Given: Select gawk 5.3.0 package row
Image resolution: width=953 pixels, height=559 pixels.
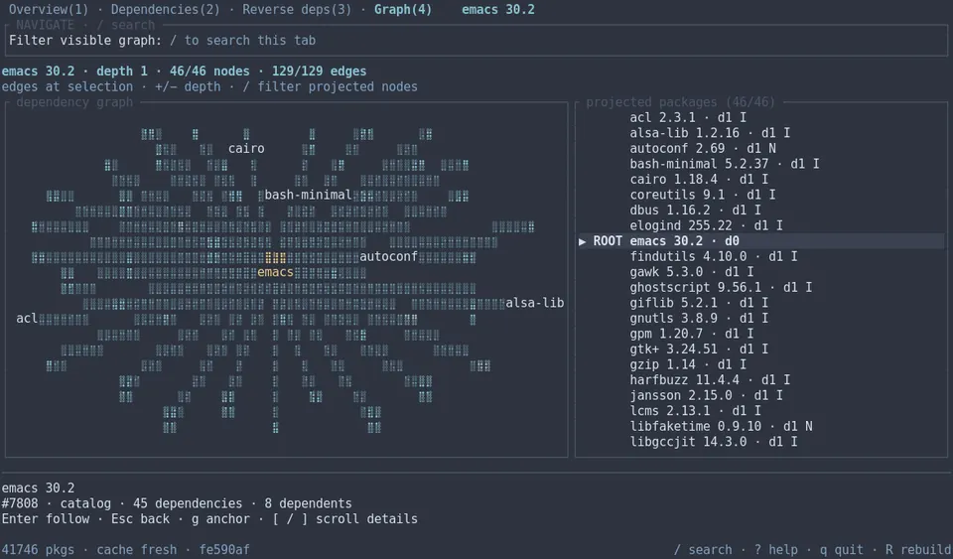Looking at the screenshot, I should click(761, 272).
